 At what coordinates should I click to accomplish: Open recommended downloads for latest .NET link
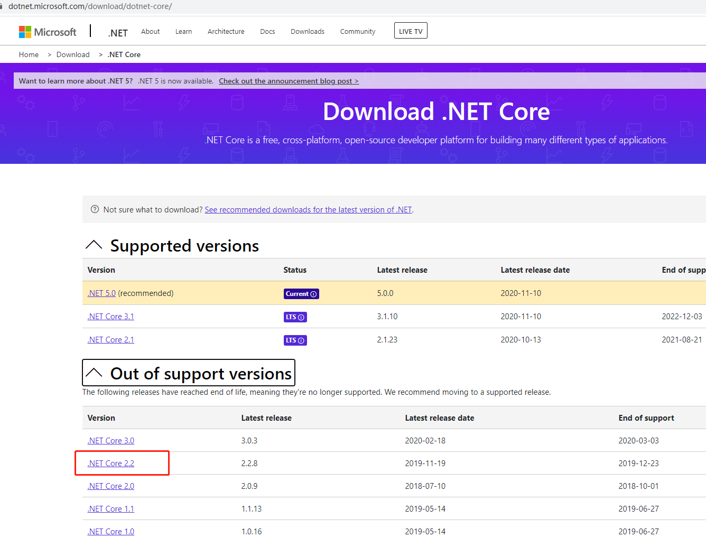tap(308, 210)
